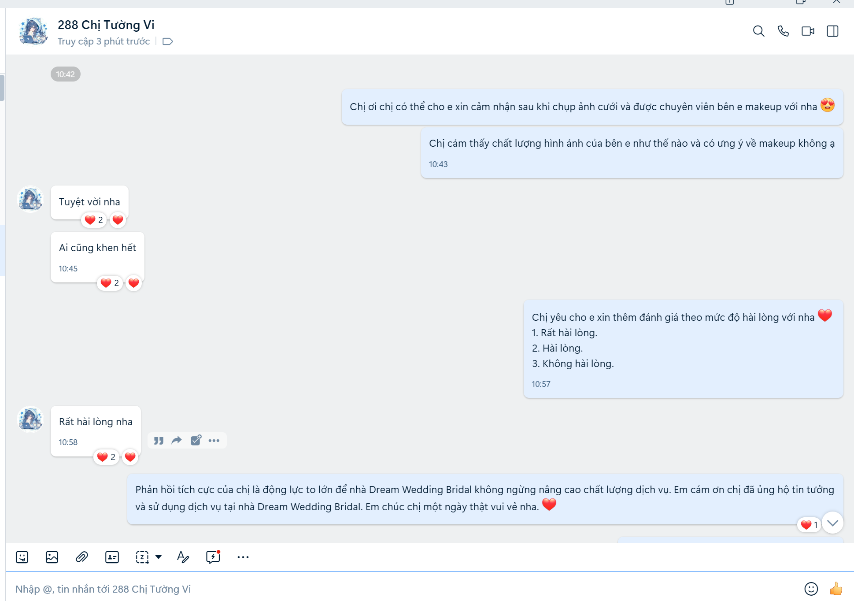Start a video call from the header
Image resolution: width=854 pixels, height=601 pixels.
[807, 31]
